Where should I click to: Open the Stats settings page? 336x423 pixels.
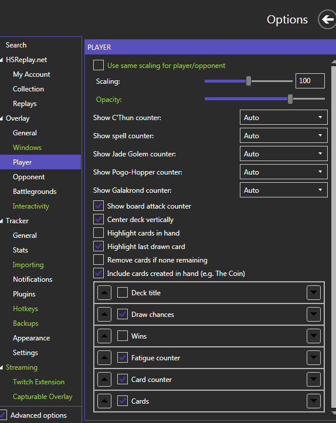(x=21, y=250)
